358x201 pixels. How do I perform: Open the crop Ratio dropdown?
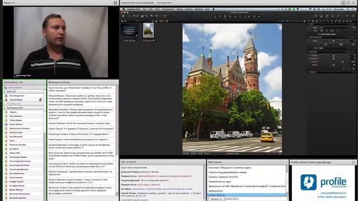tap(335, 27)
